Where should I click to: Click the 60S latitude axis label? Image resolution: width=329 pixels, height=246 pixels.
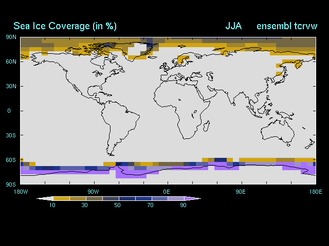coord(11,160)
